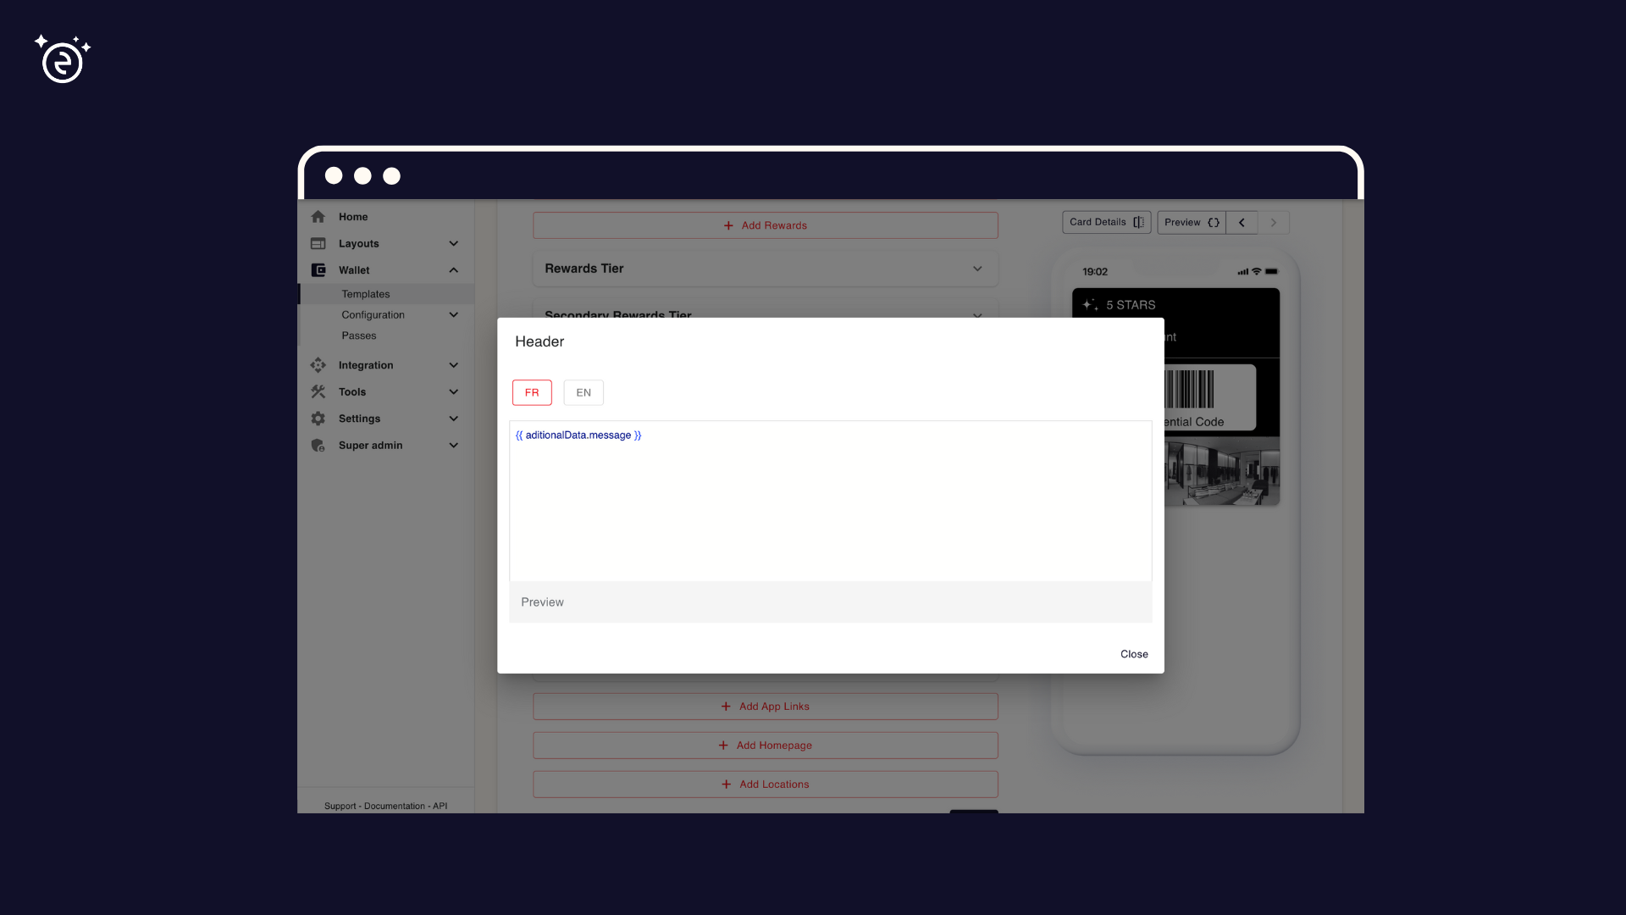The height and width of the screenshot is (915, 1626).
Task: Click the Wallet card icon in sidebar
Action: pyautogui.click(x=318, y=269)
